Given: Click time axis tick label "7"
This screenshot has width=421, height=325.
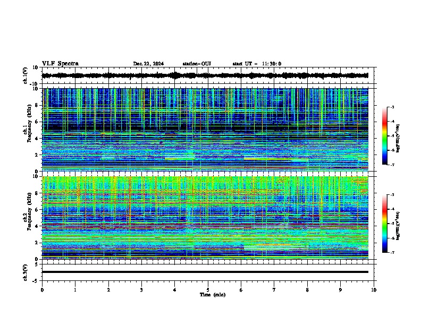Looking at the screenshot, I should (274, 290).
